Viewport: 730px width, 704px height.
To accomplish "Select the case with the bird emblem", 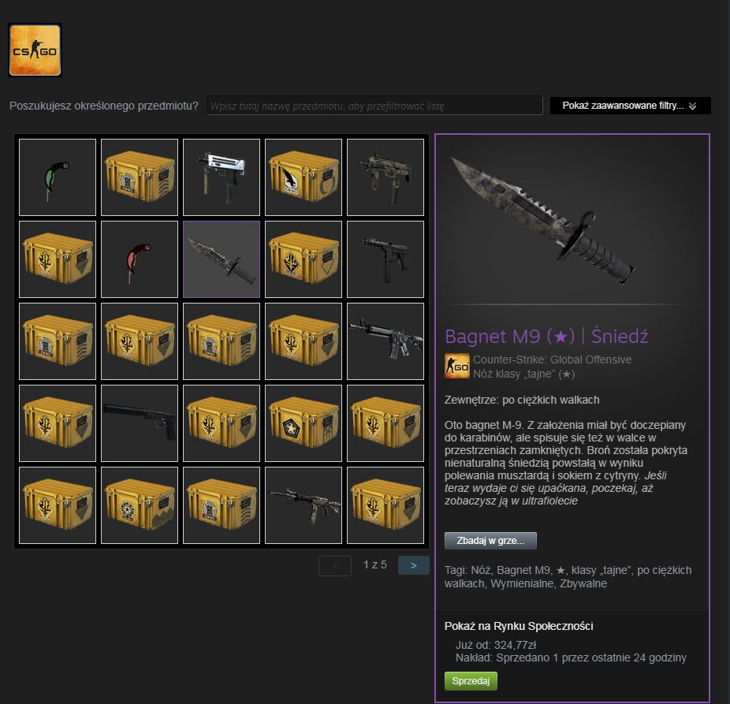I will [303, 177].
